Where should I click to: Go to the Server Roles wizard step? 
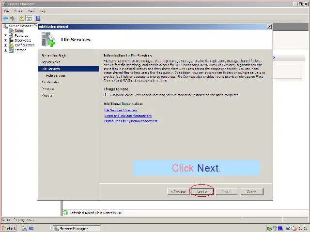(x=51, y=62)
